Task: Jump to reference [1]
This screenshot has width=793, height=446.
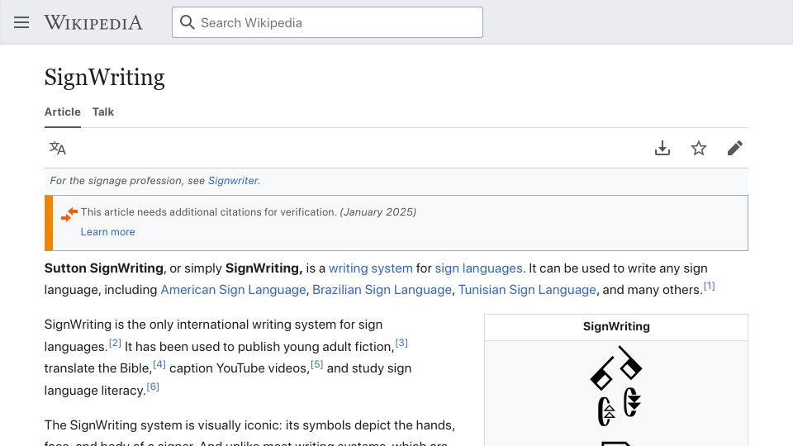Action: tap(709, 287)
